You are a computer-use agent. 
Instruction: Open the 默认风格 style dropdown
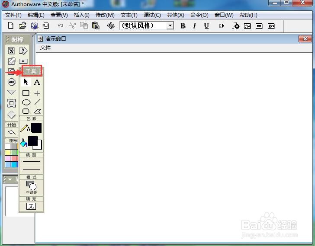click(170, 26)
